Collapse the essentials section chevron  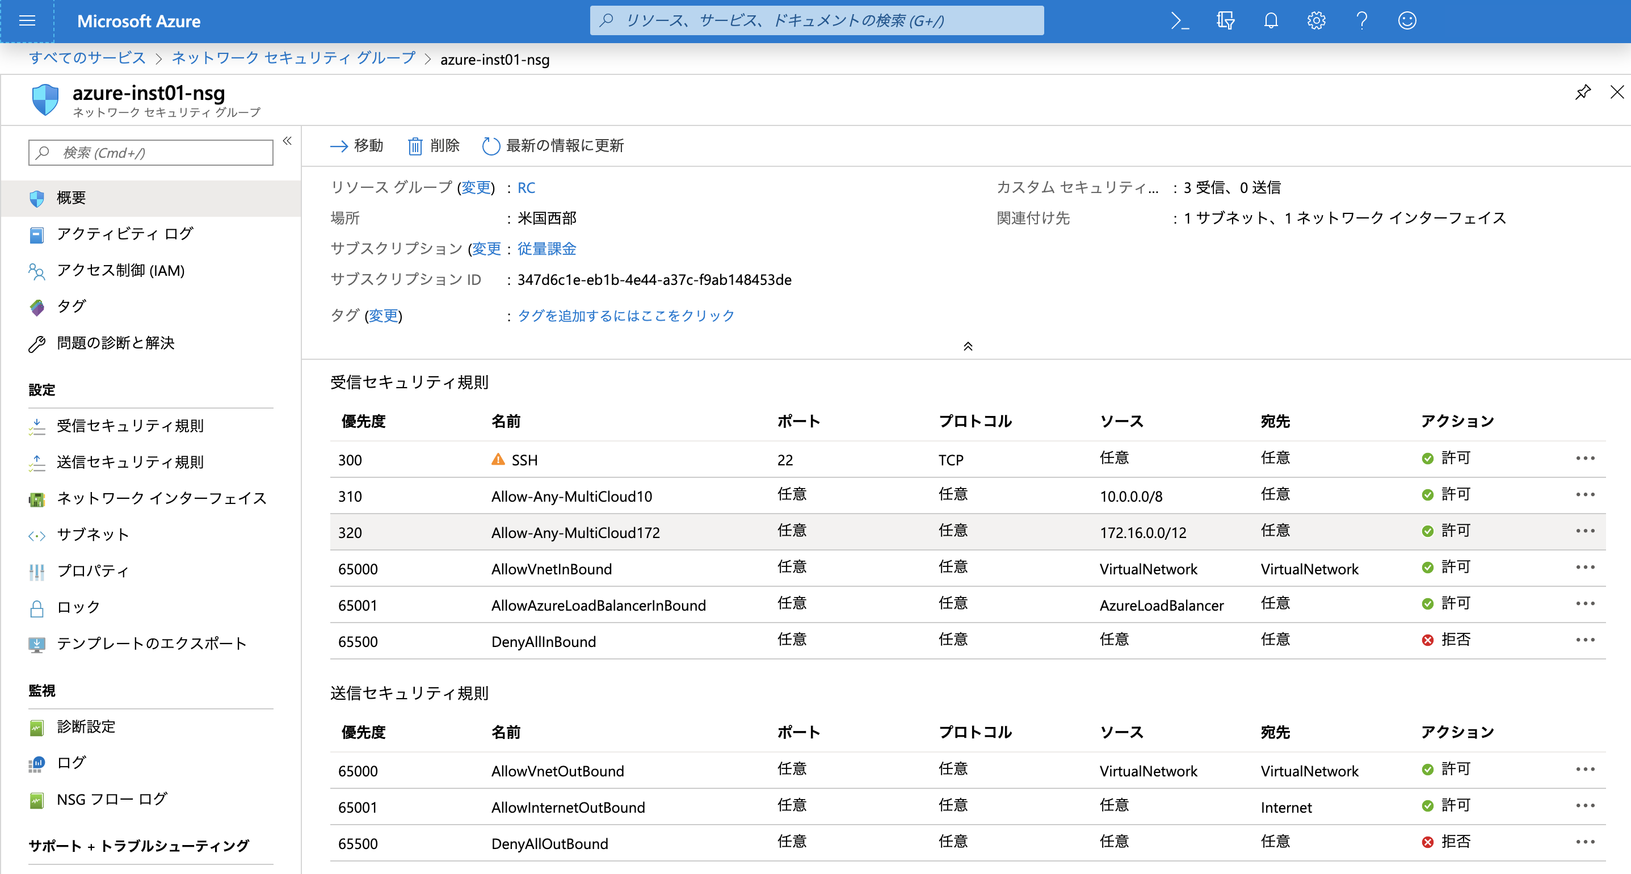click(x=968, y=346)
